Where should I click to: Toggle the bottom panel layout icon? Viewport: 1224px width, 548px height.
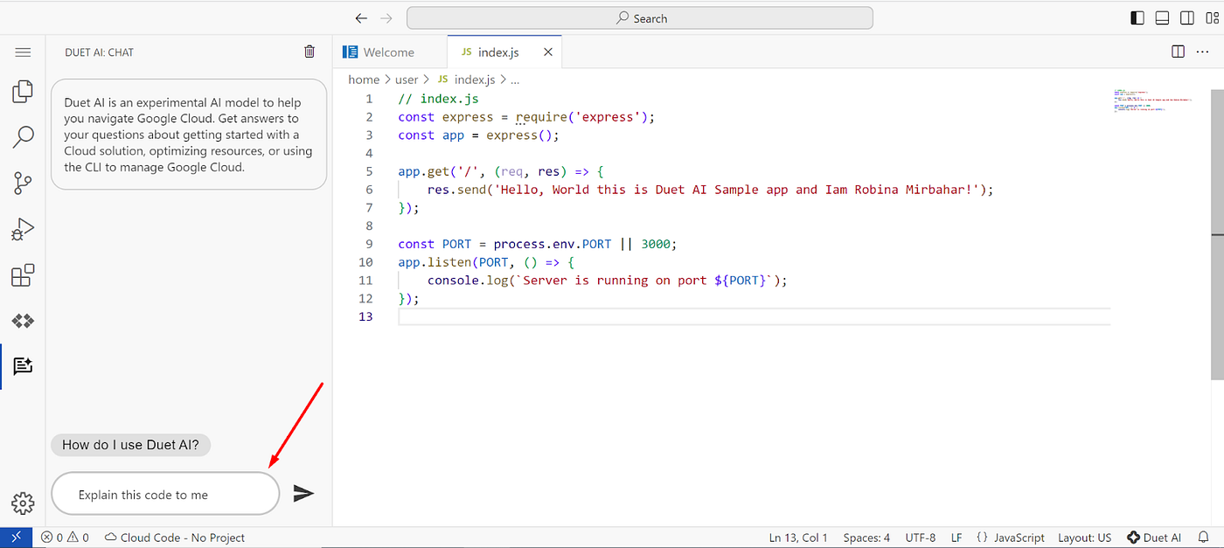pyautogui.click(x=1162, y=17)
